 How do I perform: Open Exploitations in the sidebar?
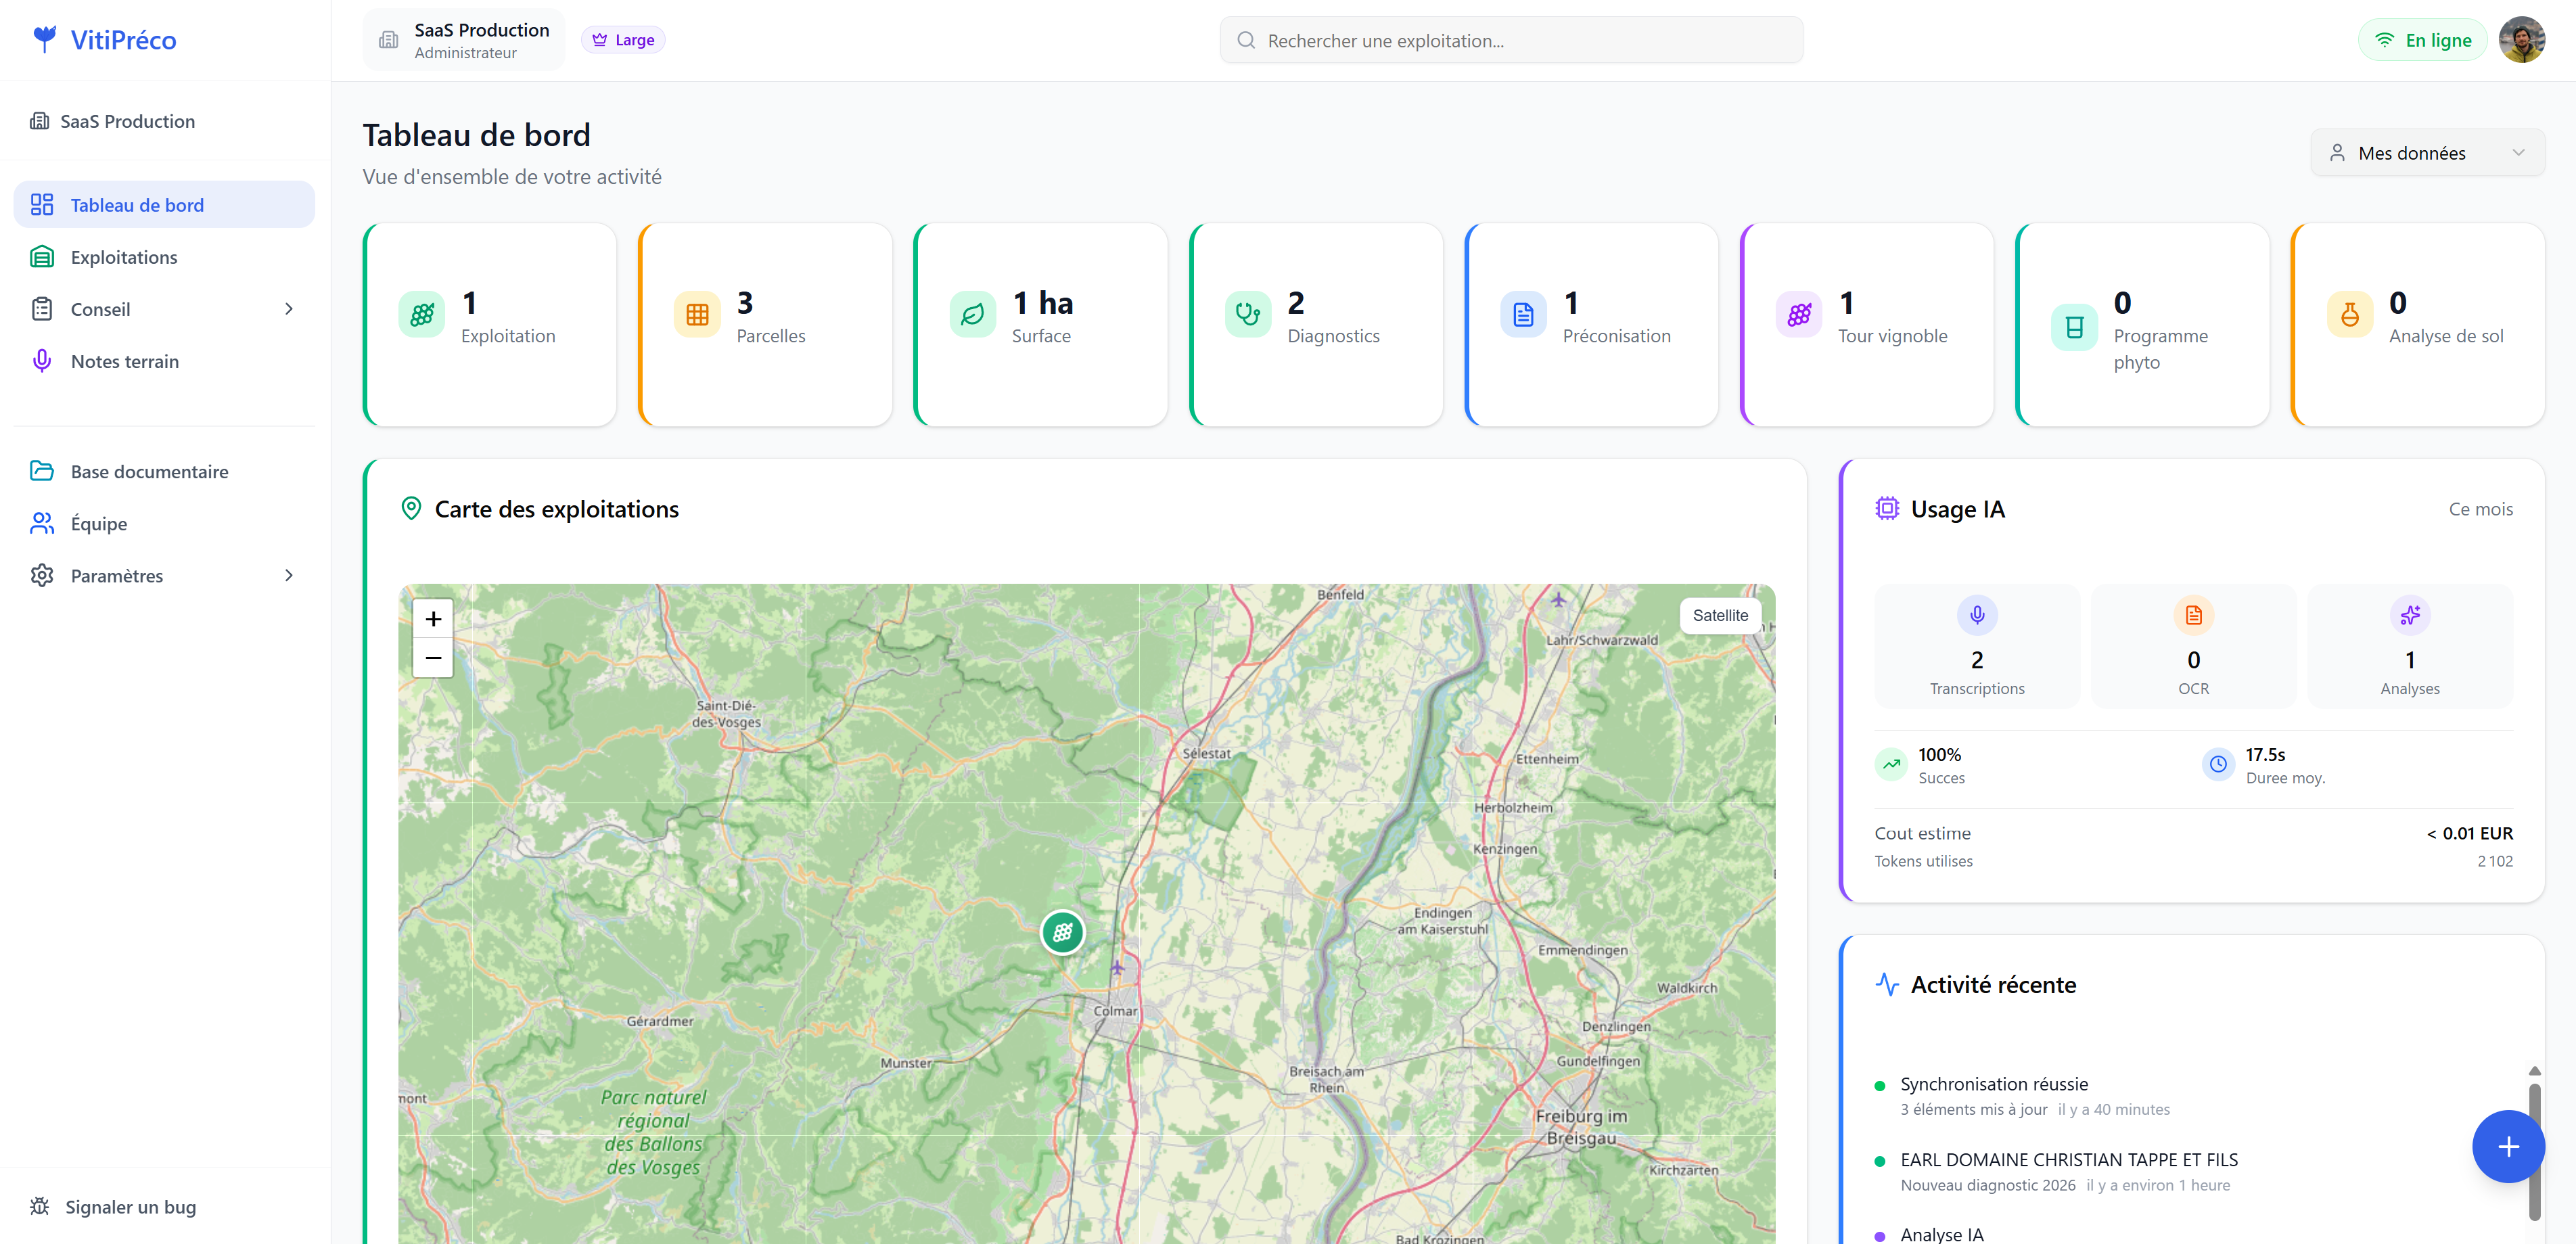(124, 257)
